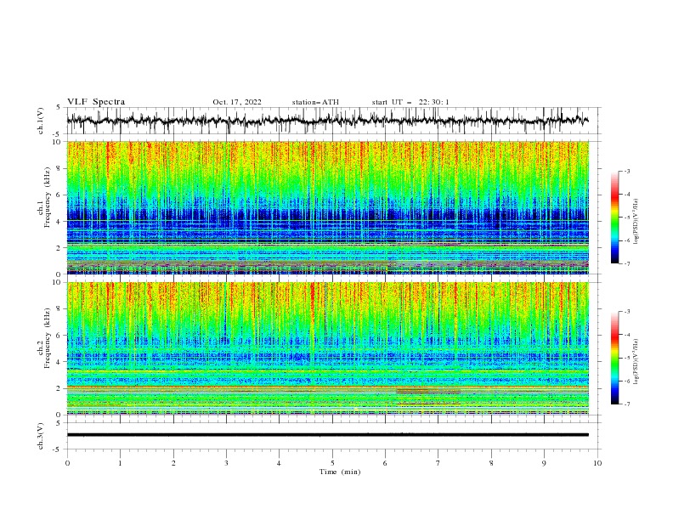This screenshot has width=673, height=520.
Task: Click time axis tick label "4"
Action: pos(280,463)
